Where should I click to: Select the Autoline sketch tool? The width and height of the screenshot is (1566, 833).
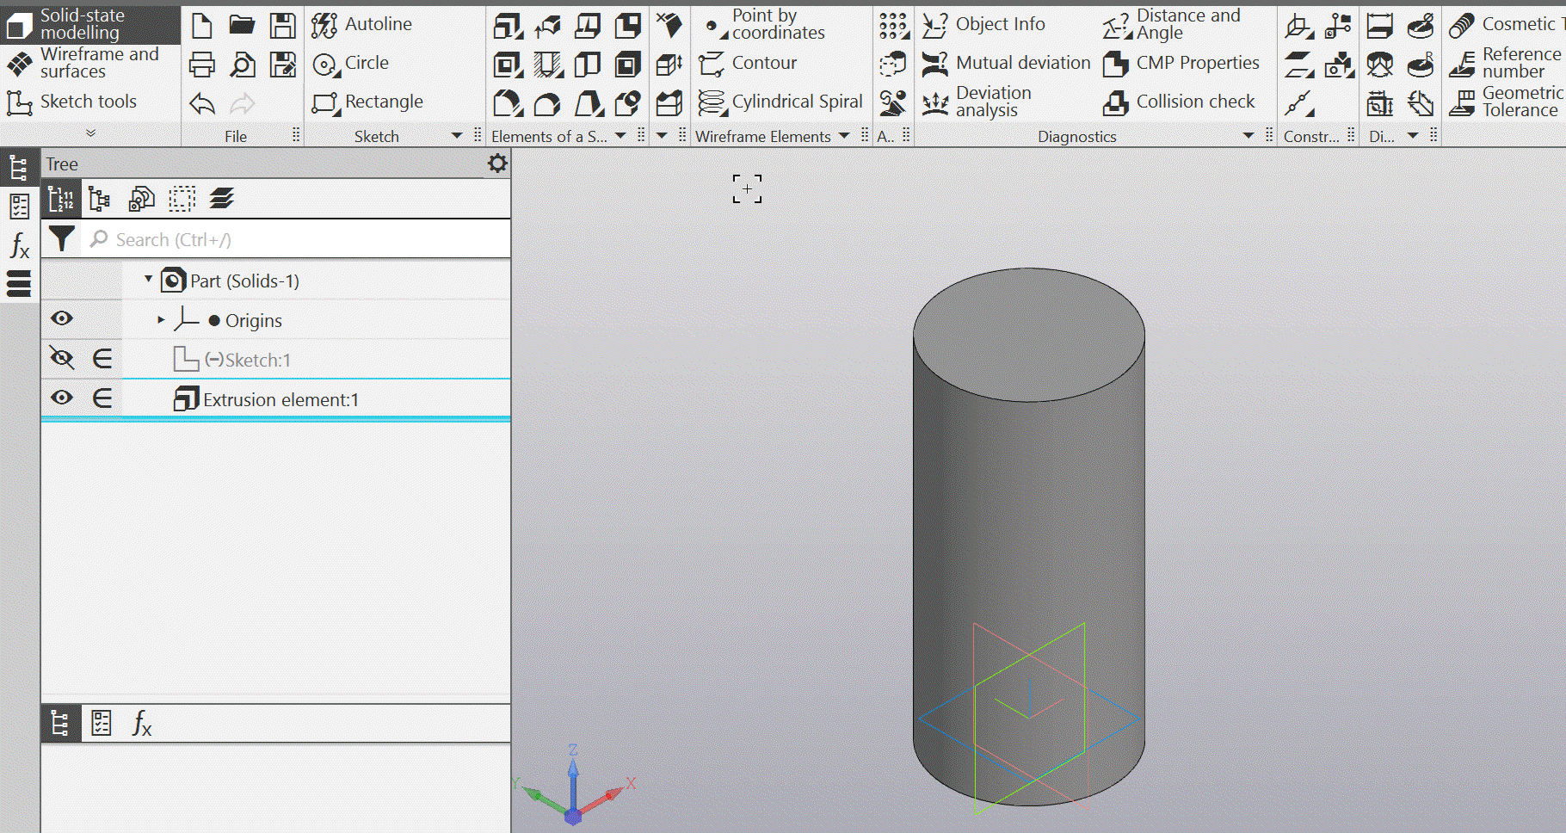361,25
